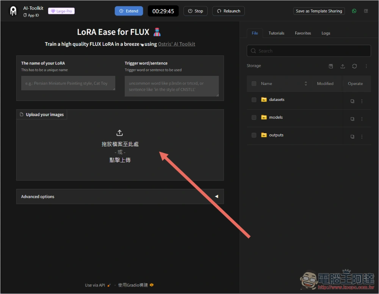Screen dimensions: 379x294
Task: Click the storage upload icon
Action: pyautogui.click(x=343, y=66)
